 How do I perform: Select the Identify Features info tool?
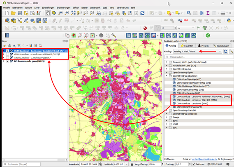click(189, 13)
